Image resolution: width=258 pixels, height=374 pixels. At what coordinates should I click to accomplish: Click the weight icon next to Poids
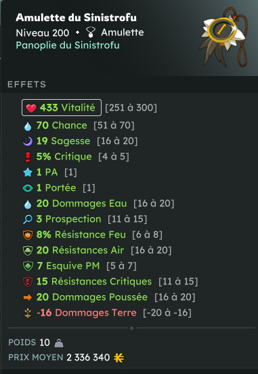[x=58, y=343]
